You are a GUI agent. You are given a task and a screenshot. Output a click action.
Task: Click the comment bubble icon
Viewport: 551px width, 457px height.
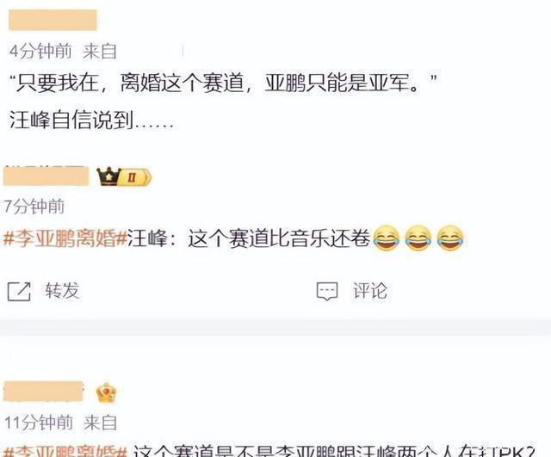click(327, 291)
